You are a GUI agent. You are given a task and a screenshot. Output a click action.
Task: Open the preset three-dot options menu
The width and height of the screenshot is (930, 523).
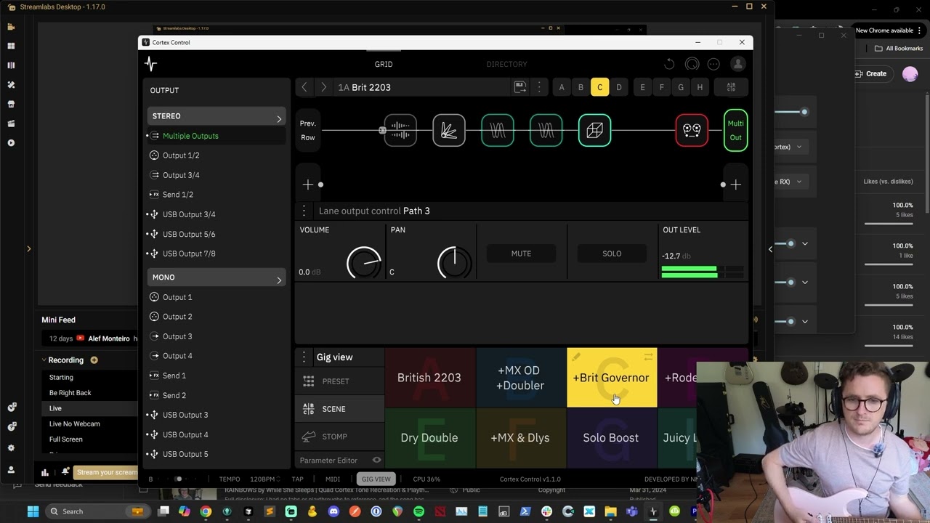[538, 87]
